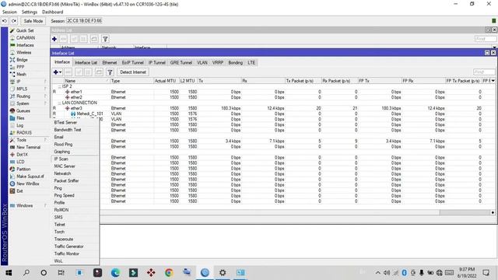Click the Find field in Interface List
The height and width of the screenshot is (280, 498).
tap(484, 72)
